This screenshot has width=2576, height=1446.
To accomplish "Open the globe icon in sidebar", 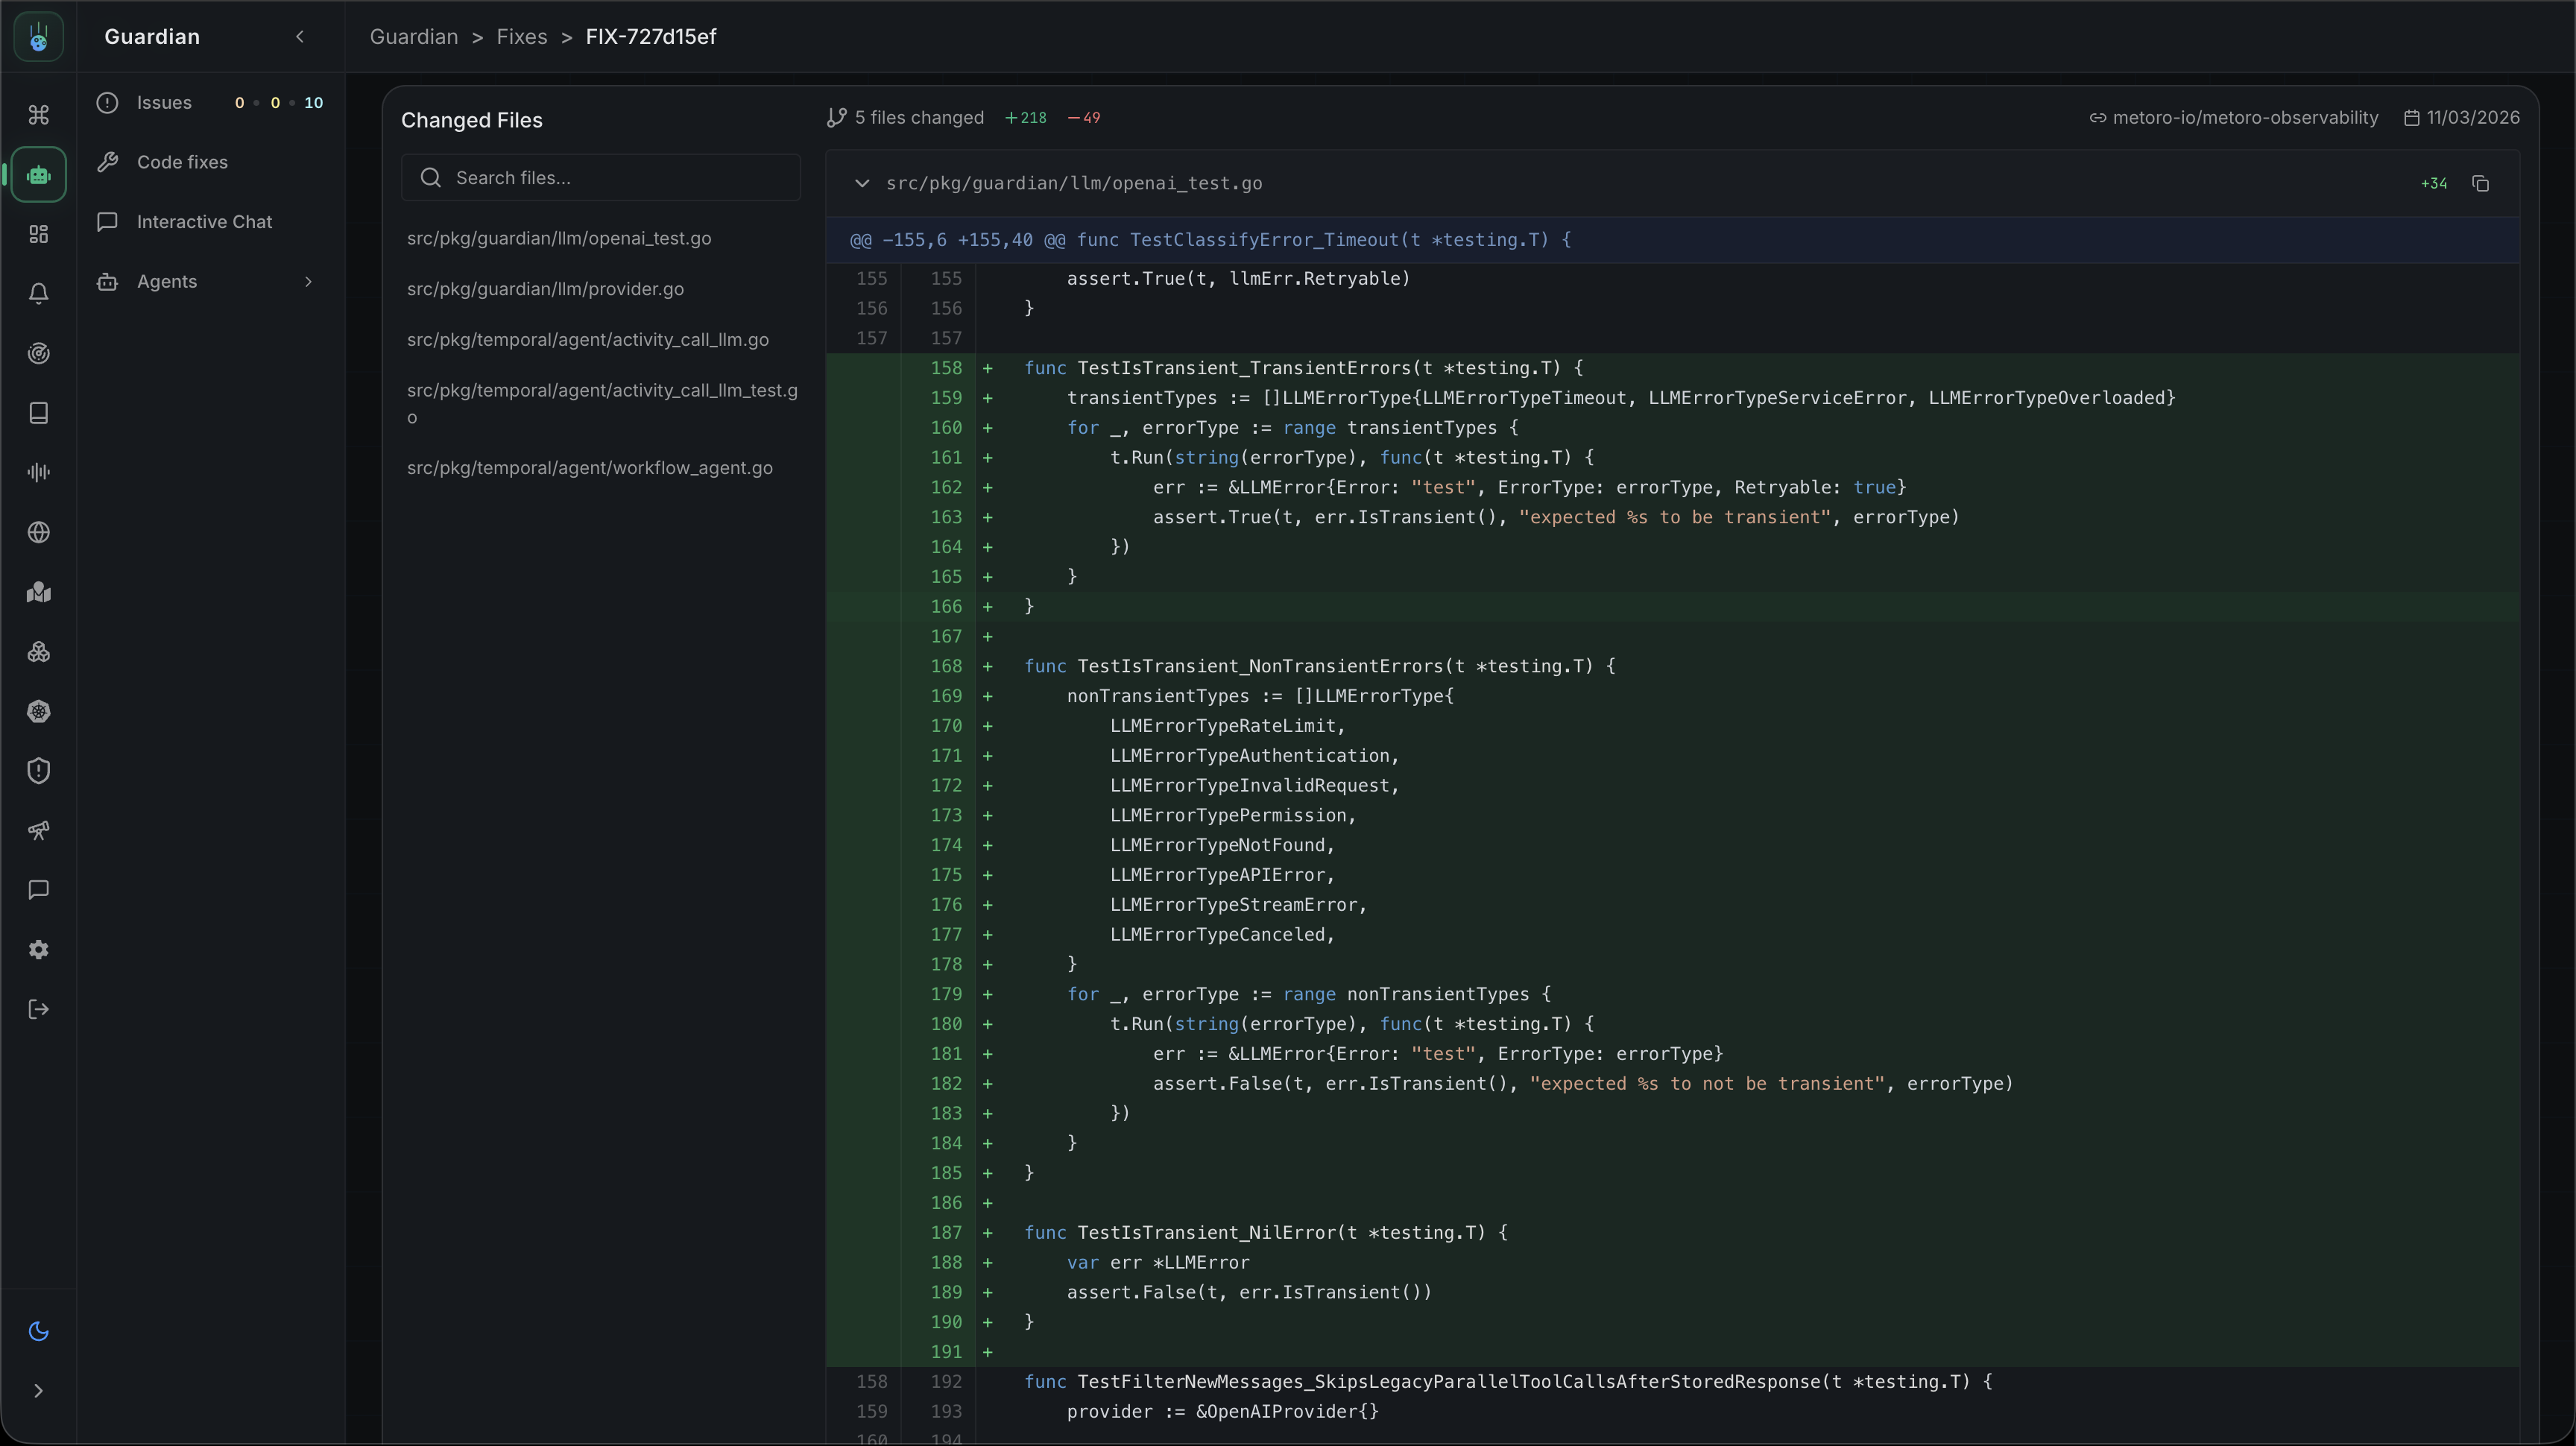I will tap(39, 532).
